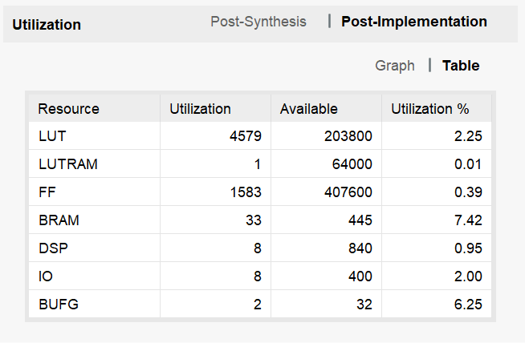Click the Available column header

coord(326,108)
